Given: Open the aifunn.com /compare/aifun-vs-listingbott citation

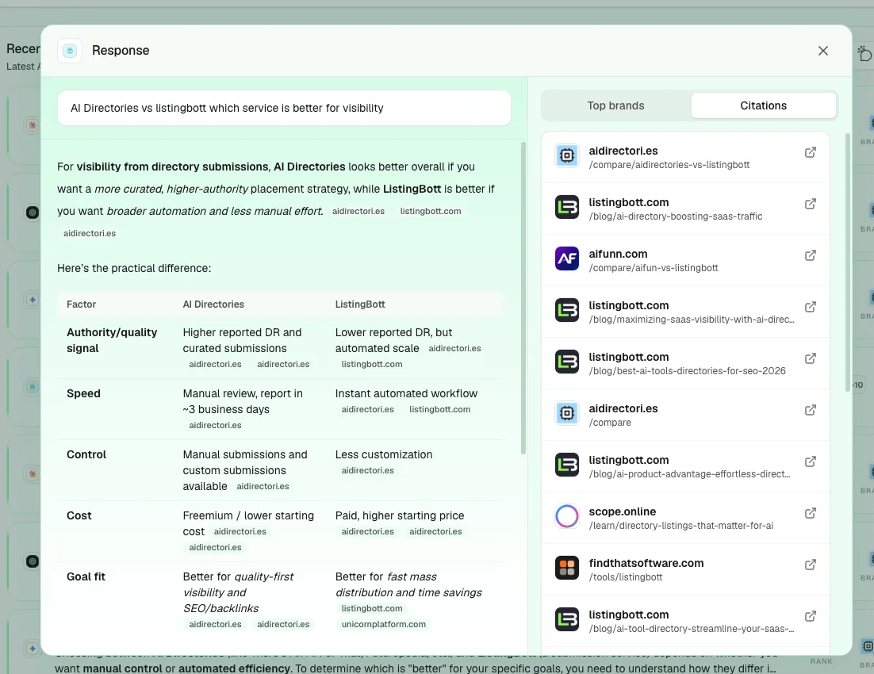Looking at the screenshot, I should (685, 260).
